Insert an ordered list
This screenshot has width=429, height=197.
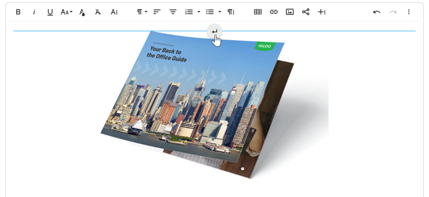tap(189, 12)
